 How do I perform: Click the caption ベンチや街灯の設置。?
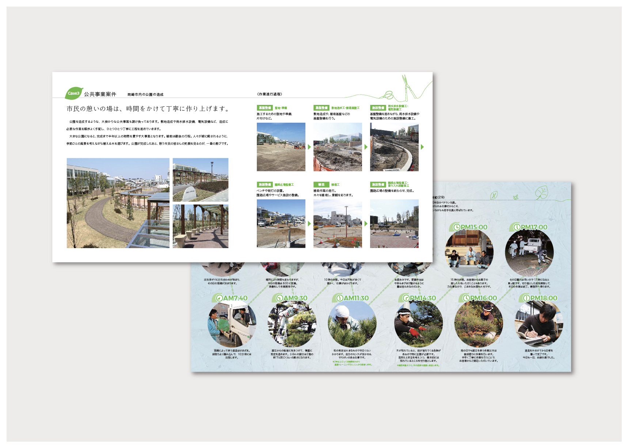pyautogui.click(x=270, y=191)
